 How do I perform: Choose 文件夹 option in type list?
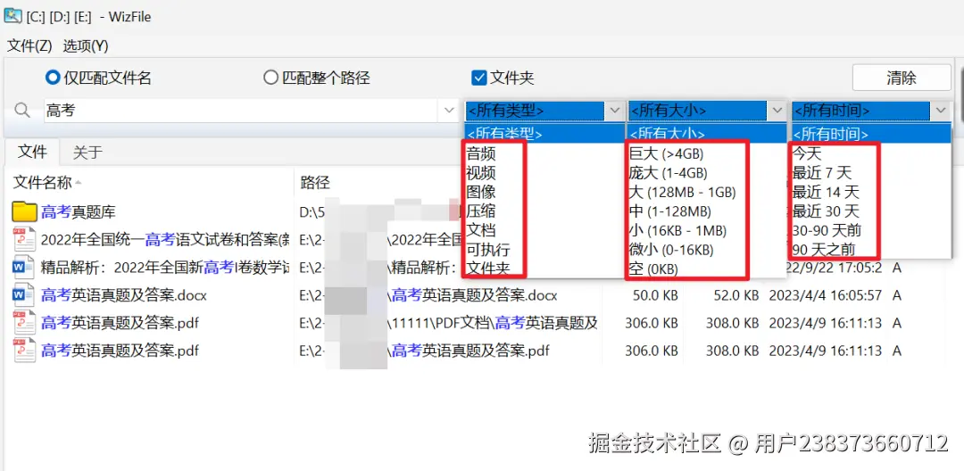tap(488, 269)
